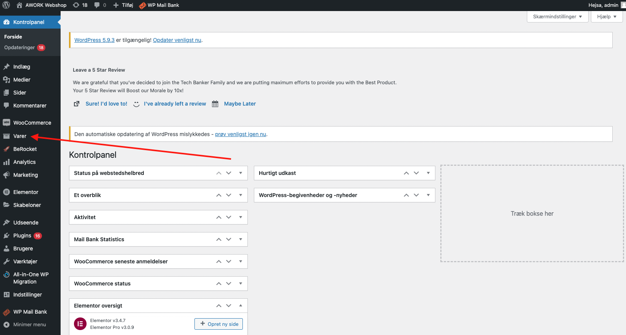Move Status på webstedshelbred box down

pos(229,173)
